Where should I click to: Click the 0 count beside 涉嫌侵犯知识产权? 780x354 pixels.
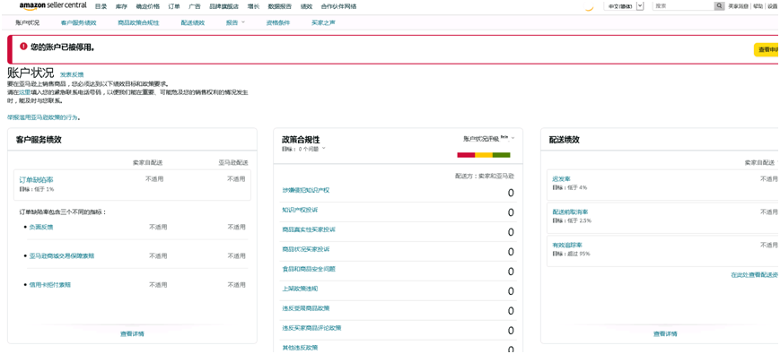pyautogui.click(x=511, y=194)
